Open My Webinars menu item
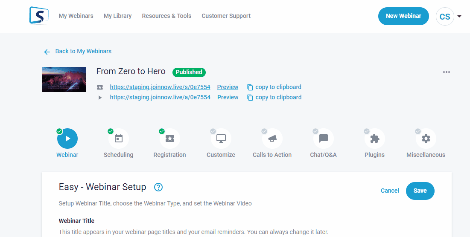470x237 pixels. (x=76, y=16)
